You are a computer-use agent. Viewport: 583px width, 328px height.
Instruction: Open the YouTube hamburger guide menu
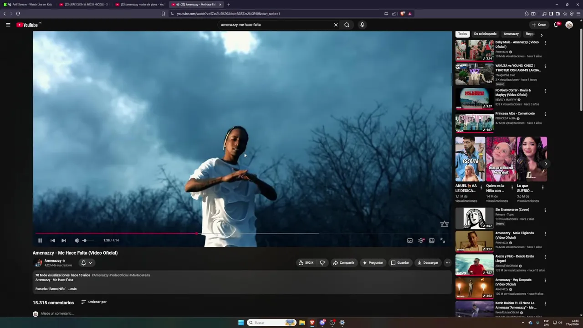pyautogui.click(x=8, y=25)
